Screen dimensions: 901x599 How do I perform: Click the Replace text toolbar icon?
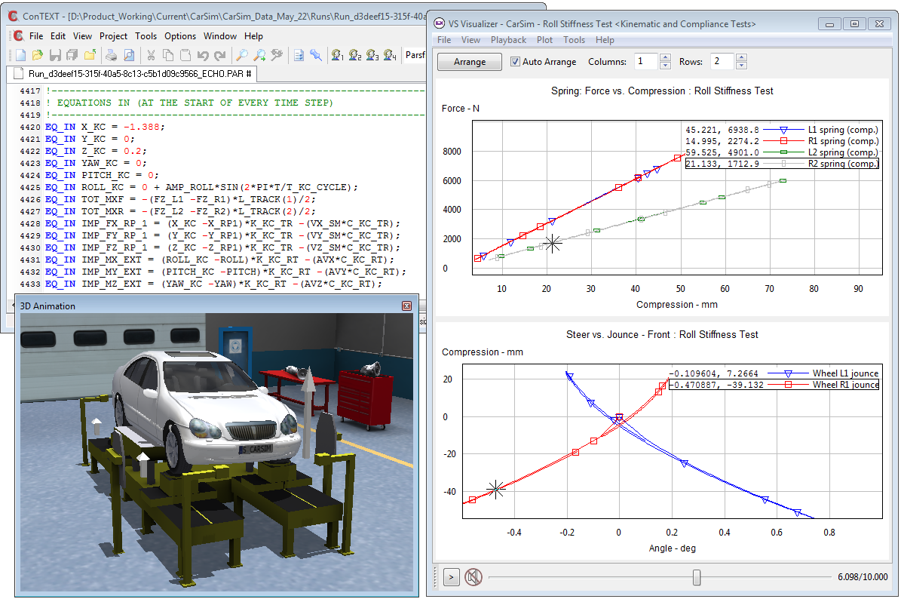(x=277, y=55)
